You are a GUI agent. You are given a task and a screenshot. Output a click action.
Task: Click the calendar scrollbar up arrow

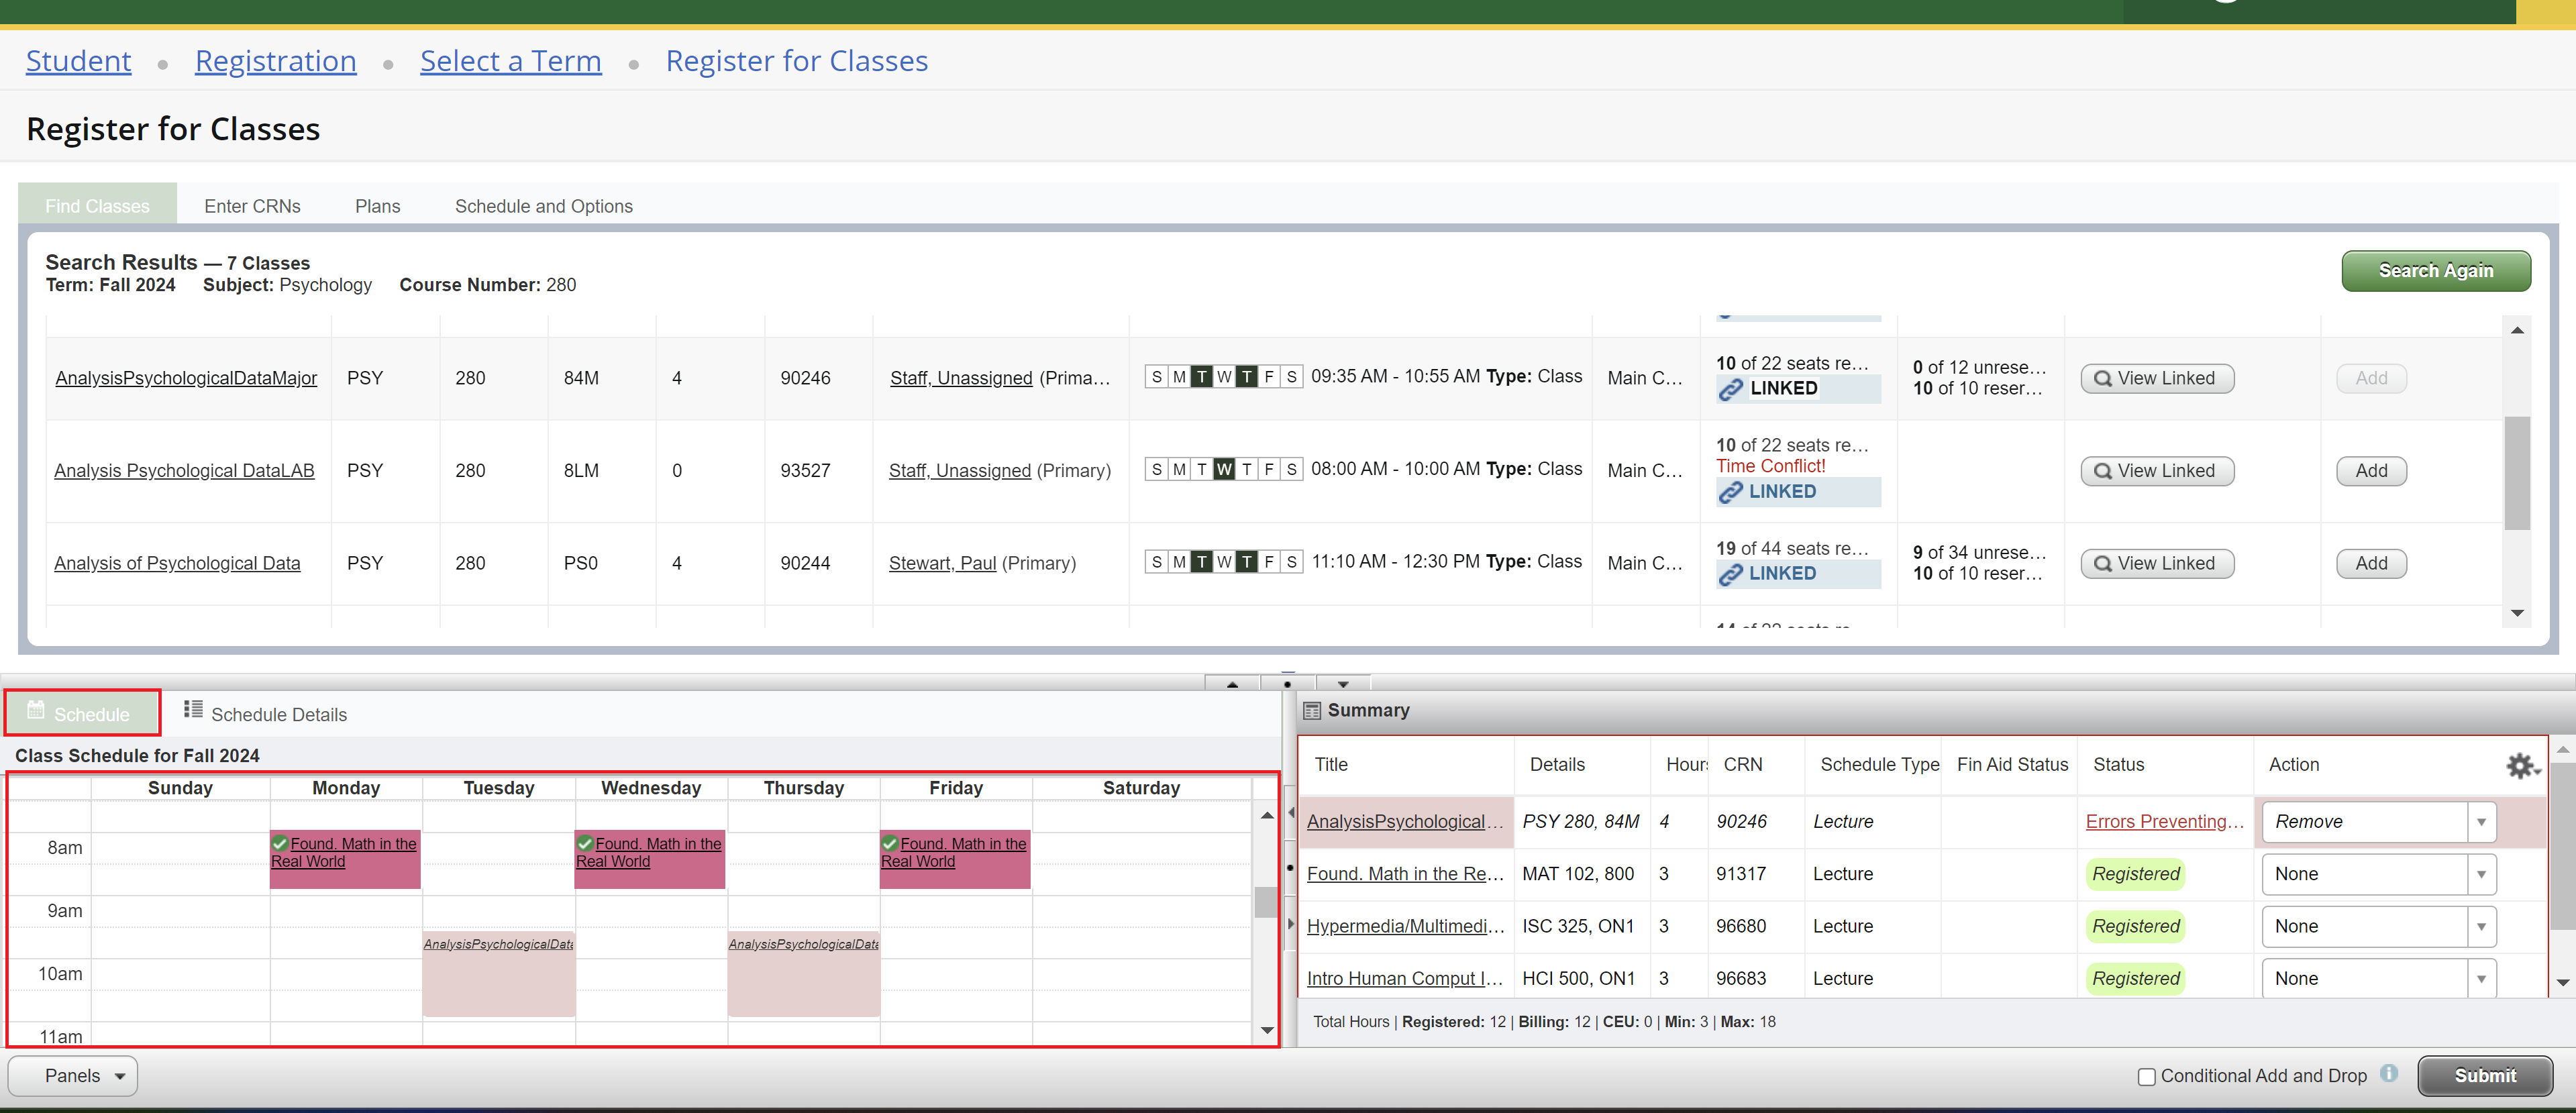(x=1266, y=816)
